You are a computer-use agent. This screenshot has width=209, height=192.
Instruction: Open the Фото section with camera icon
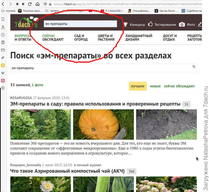(187, 24)
